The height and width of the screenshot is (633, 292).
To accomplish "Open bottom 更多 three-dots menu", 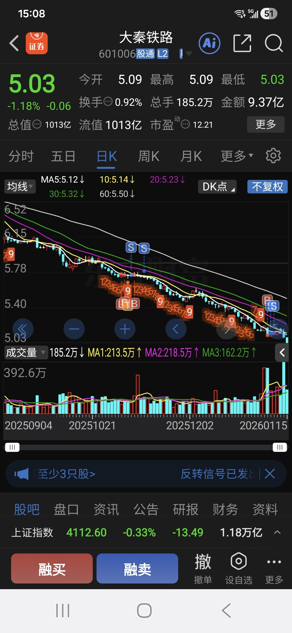I will click(x=274, y=568).
